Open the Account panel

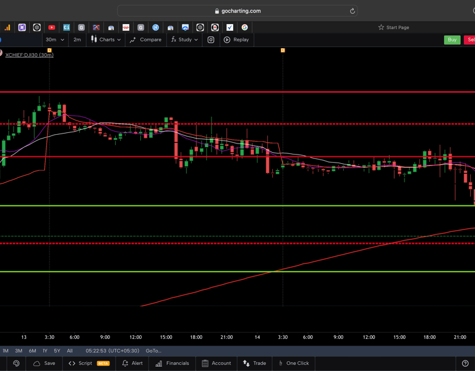coord(216,363)
